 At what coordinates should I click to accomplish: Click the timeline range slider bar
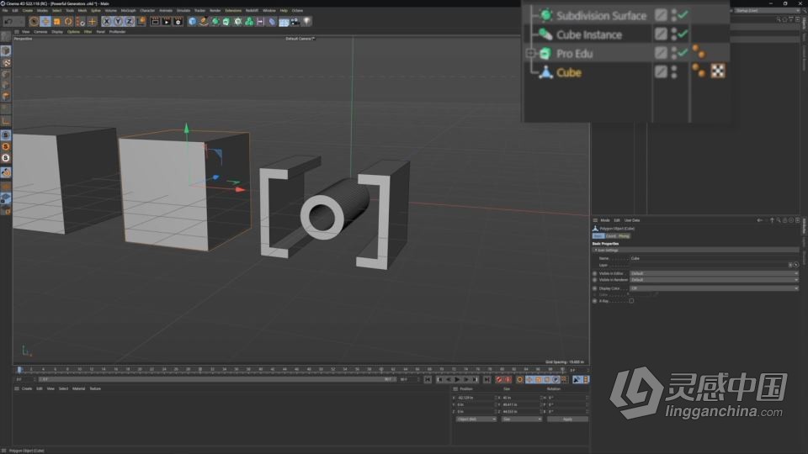[216, 379]
